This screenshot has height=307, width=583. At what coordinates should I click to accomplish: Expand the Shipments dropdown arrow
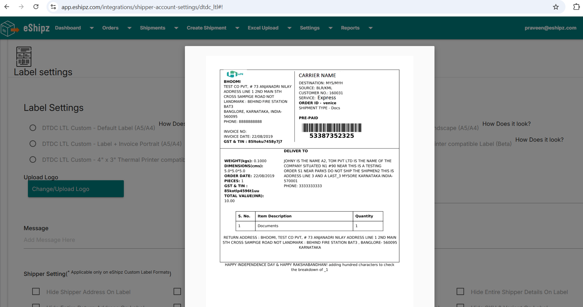pyautogui.click(x=176, y=28)
